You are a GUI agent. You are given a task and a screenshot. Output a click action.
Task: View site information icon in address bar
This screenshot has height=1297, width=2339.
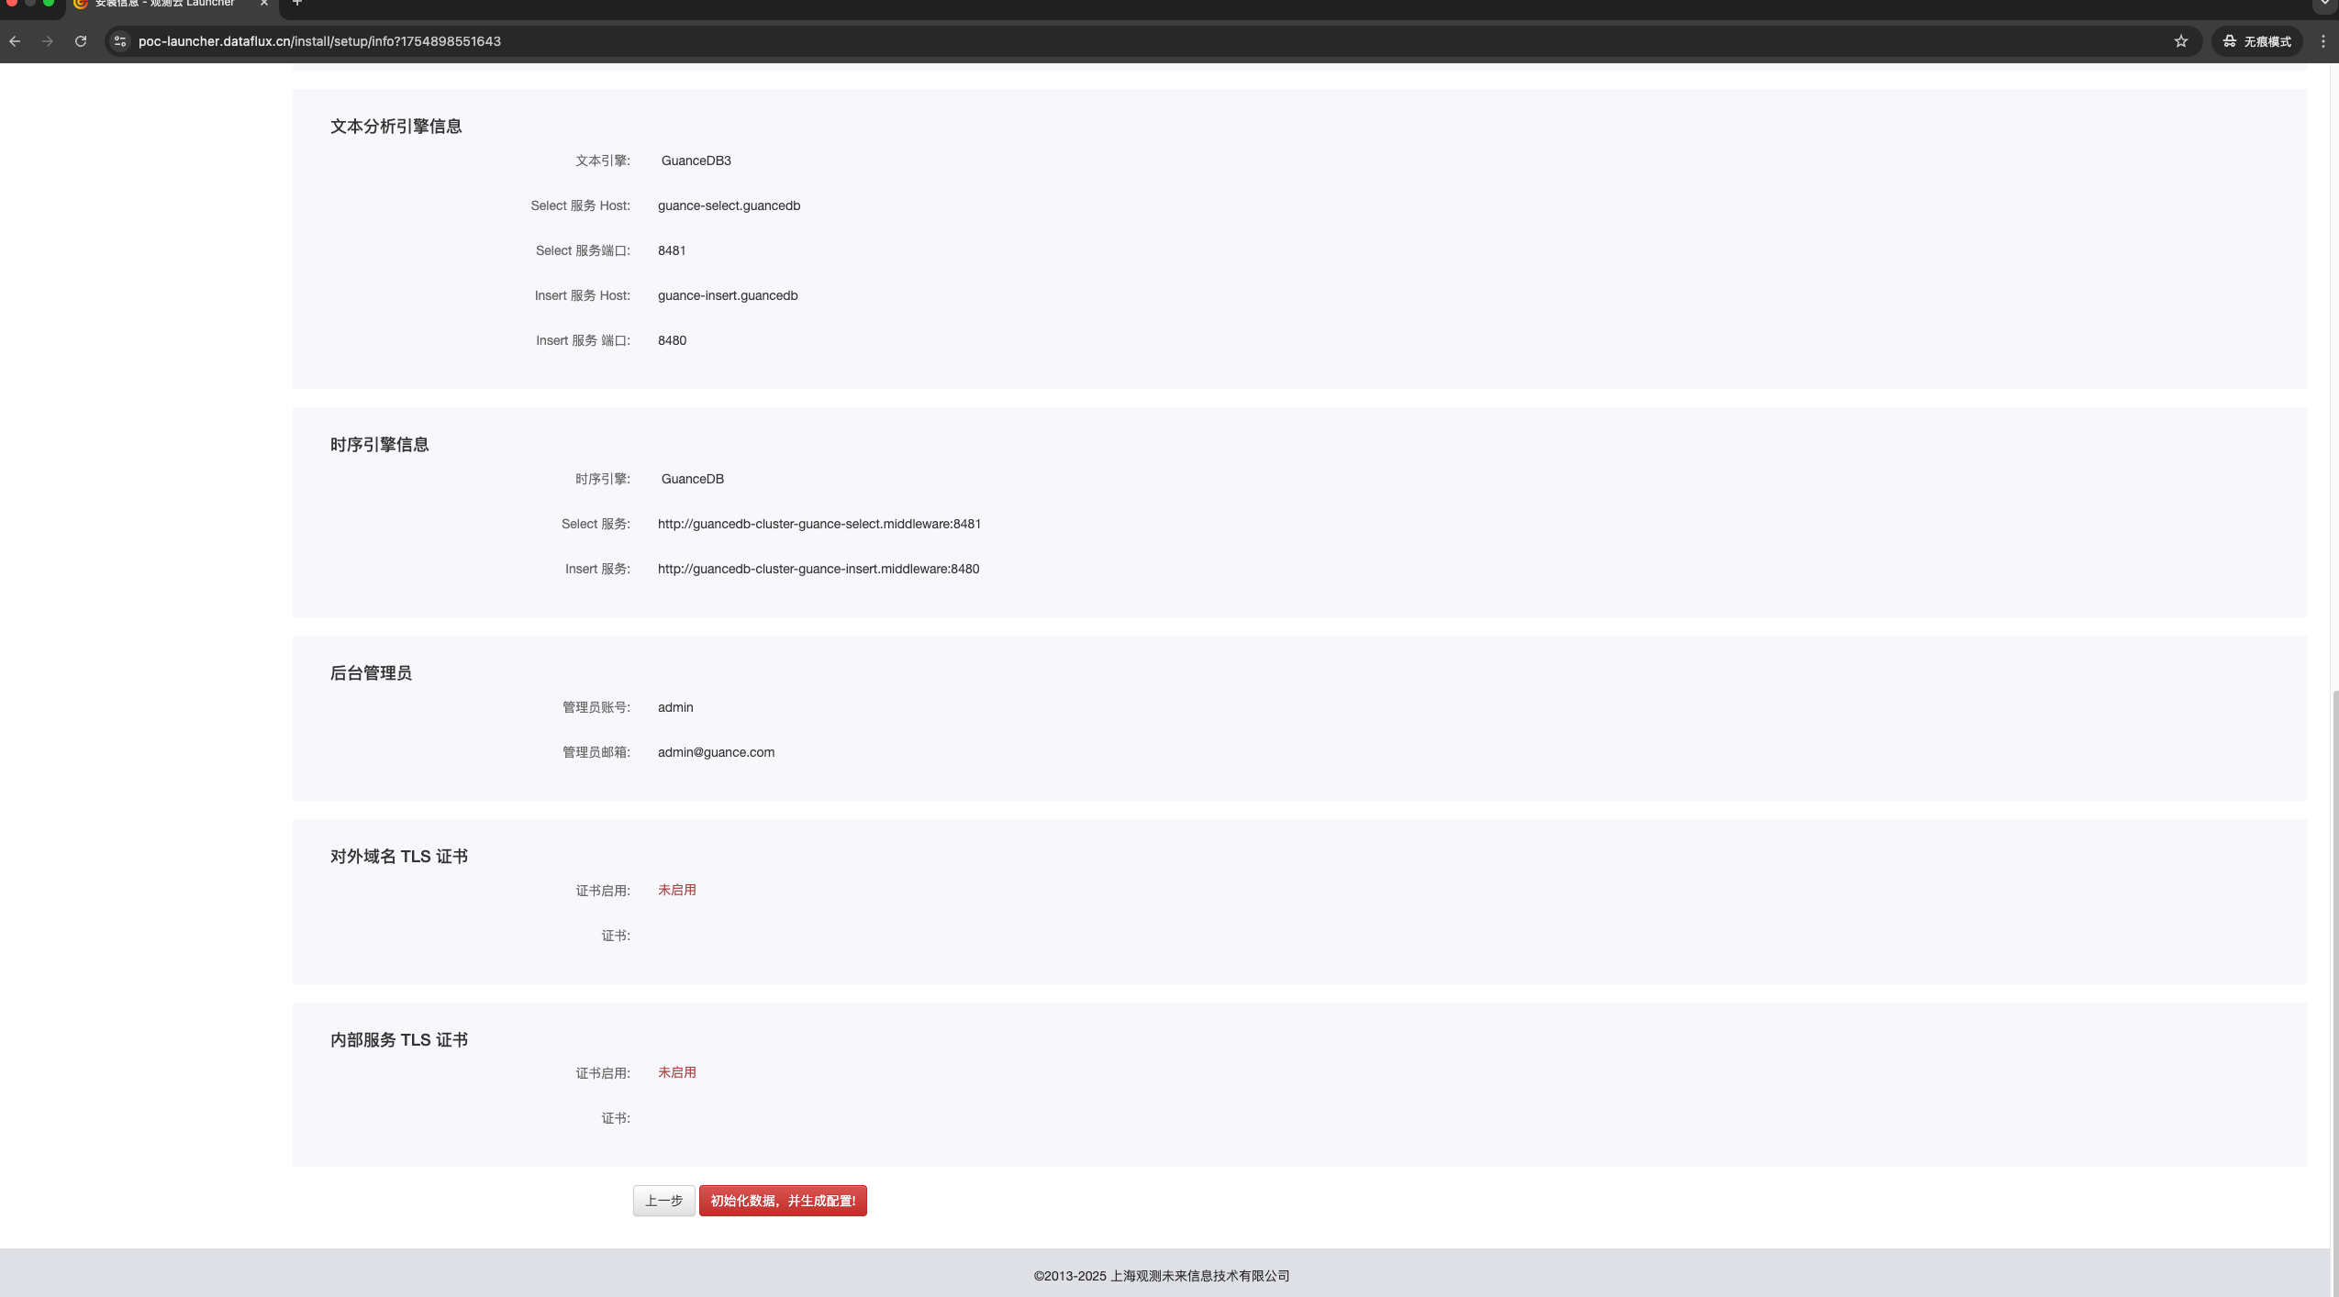pyautogui.click(x=120, y=41)
